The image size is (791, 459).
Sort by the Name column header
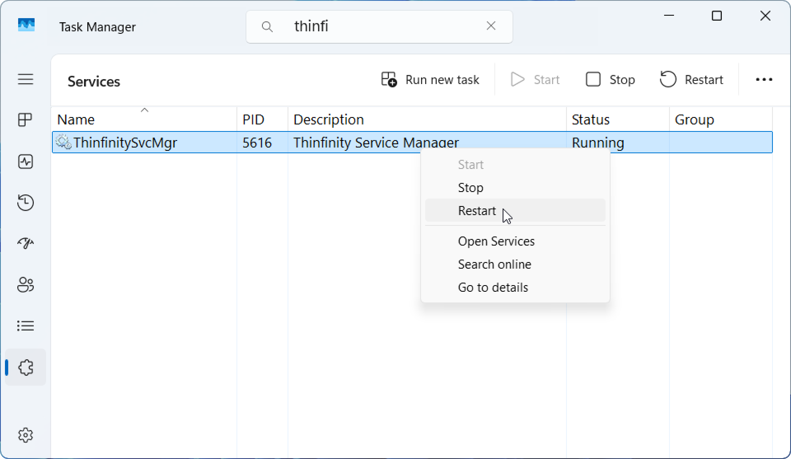click(144, 119)
